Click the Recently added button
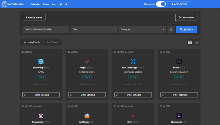The height and width of the screenshot is (125, 220). click(34, 17)
